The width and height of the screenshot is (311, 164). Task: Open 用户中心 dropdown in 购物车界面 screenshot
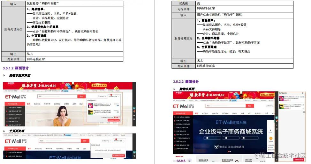coord(270,106)
